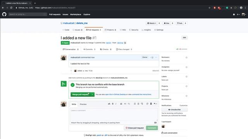This screenshot has width=248, height=139.
Task: Add a numbered list icon
Action: pos(138,104)
